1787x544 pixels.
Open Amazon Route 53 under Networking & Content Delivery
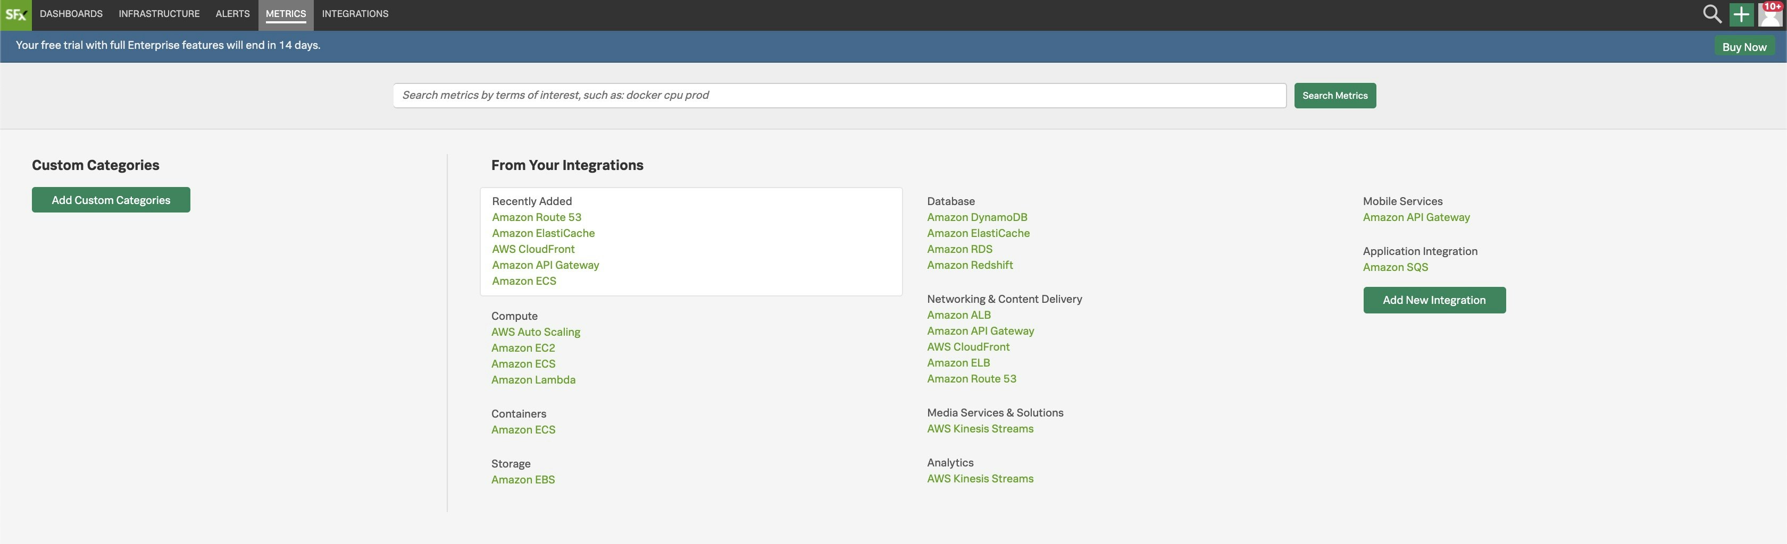[972, 378]
